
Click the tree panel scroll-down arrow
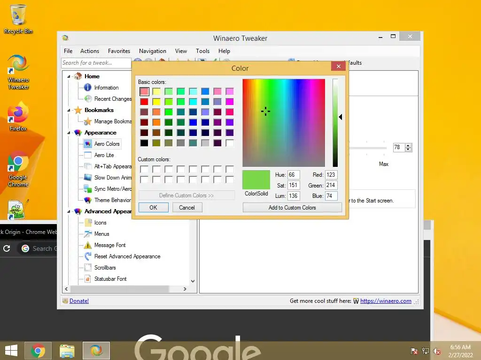193,281
